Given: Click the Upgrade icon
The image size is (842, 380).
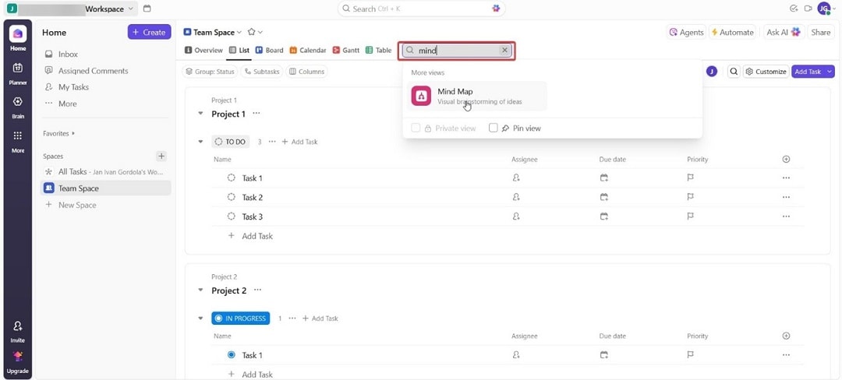Looking at the screenshot, I should (x=18, y=357).
